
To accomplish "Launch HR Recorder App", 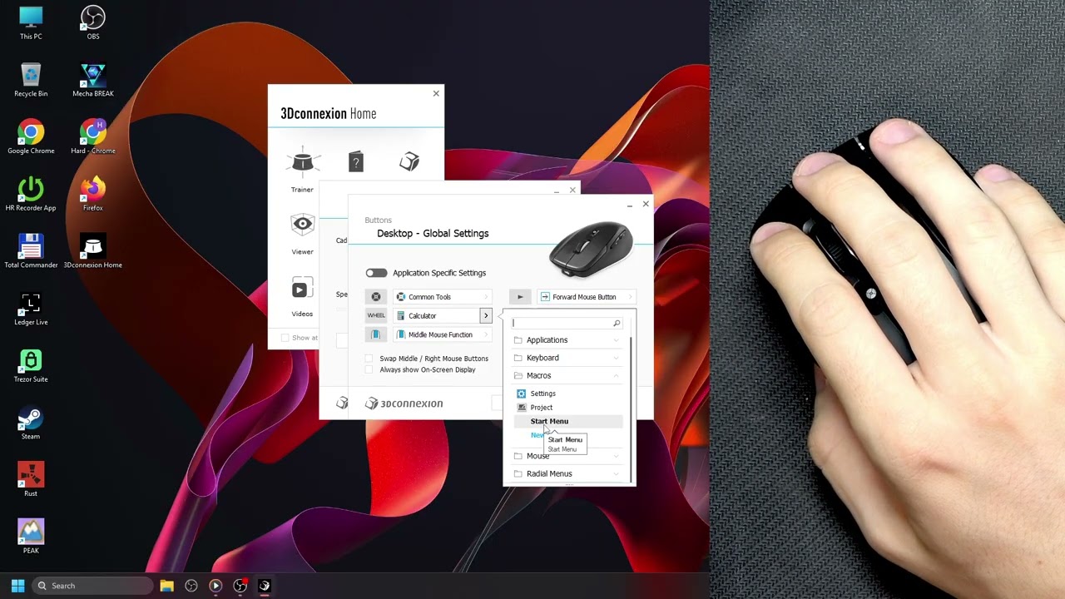I will click(x=31, y=194).
